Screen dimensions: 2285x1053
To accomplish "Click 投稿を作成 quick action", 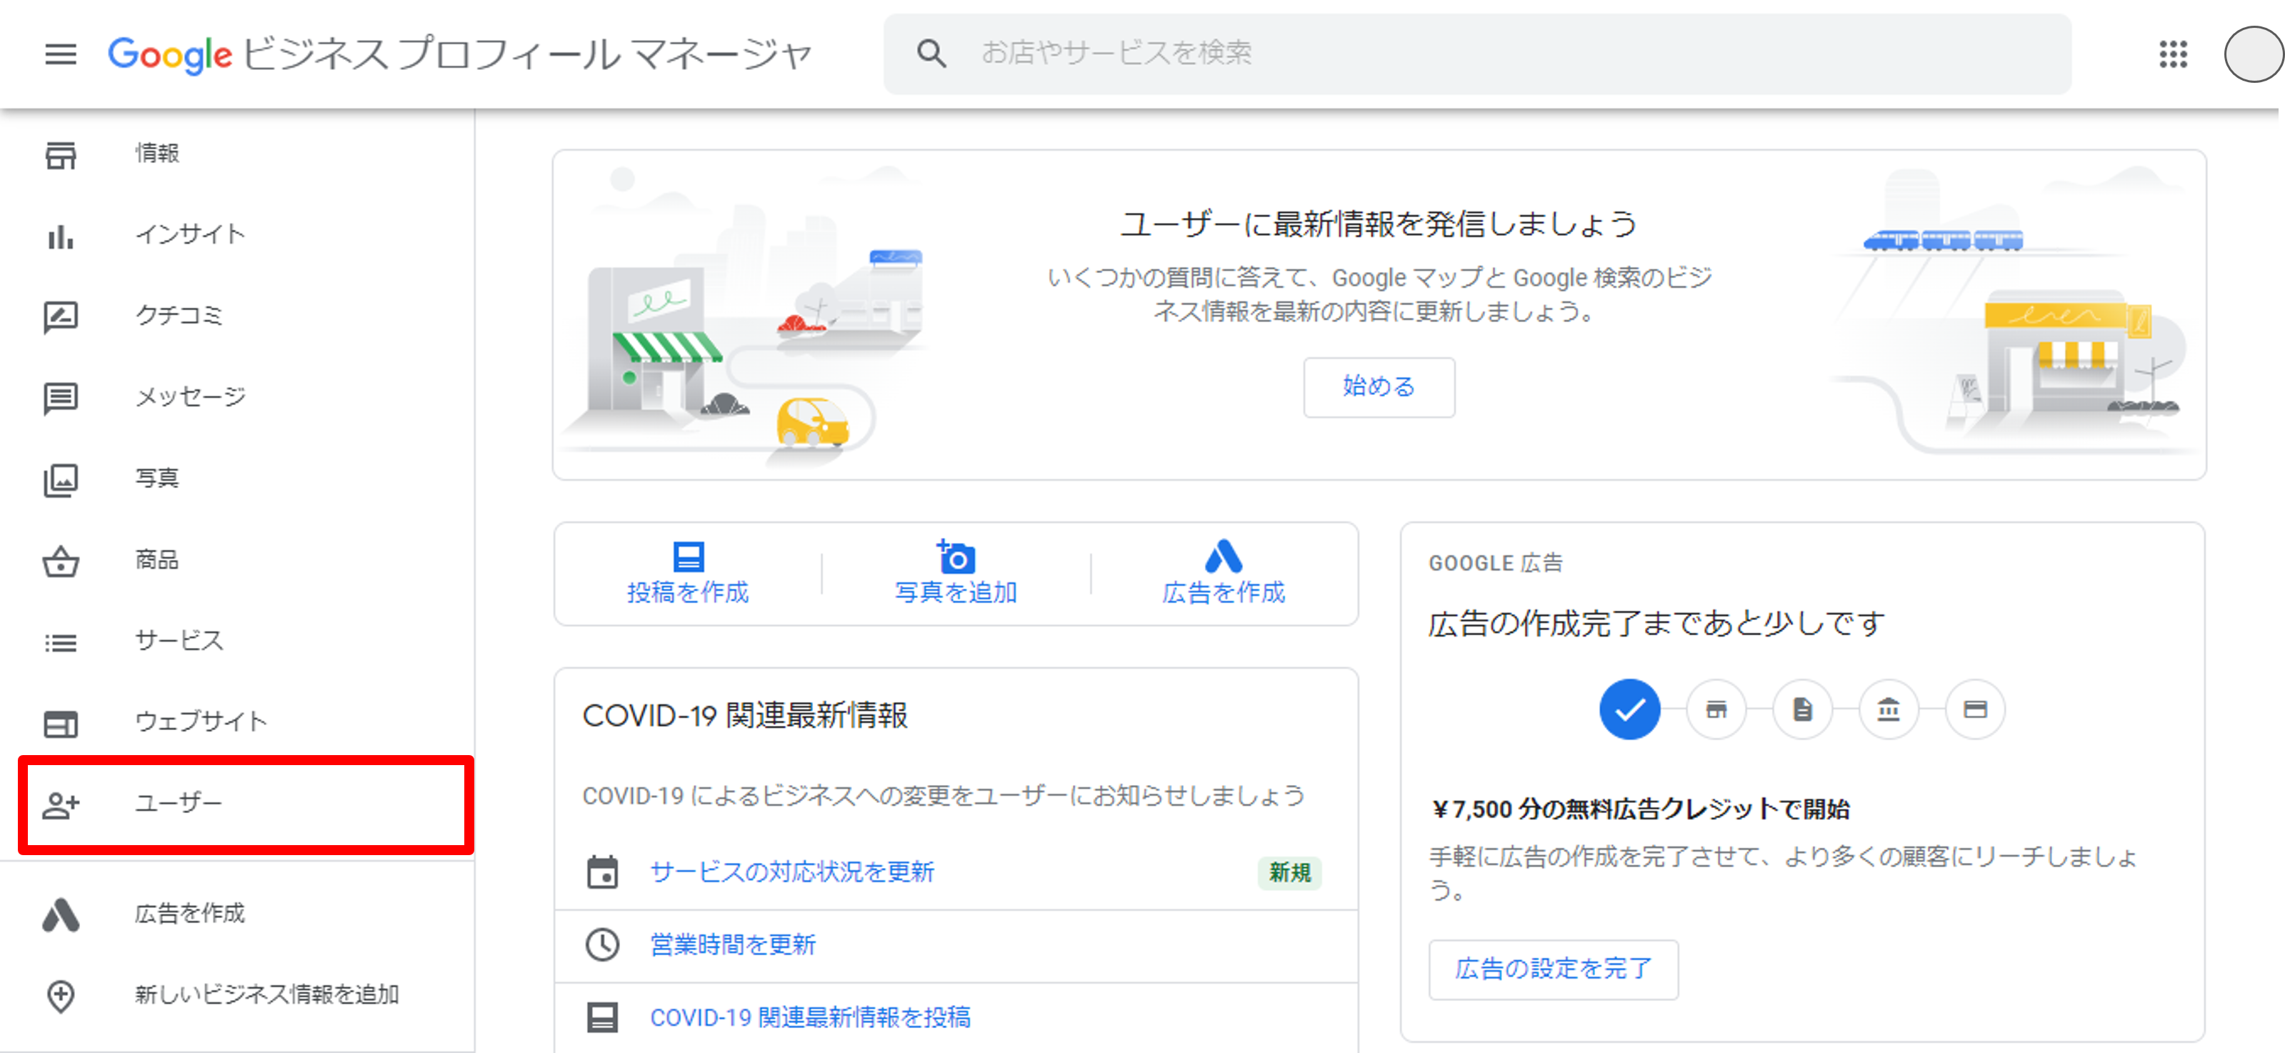I will [689, 574].
